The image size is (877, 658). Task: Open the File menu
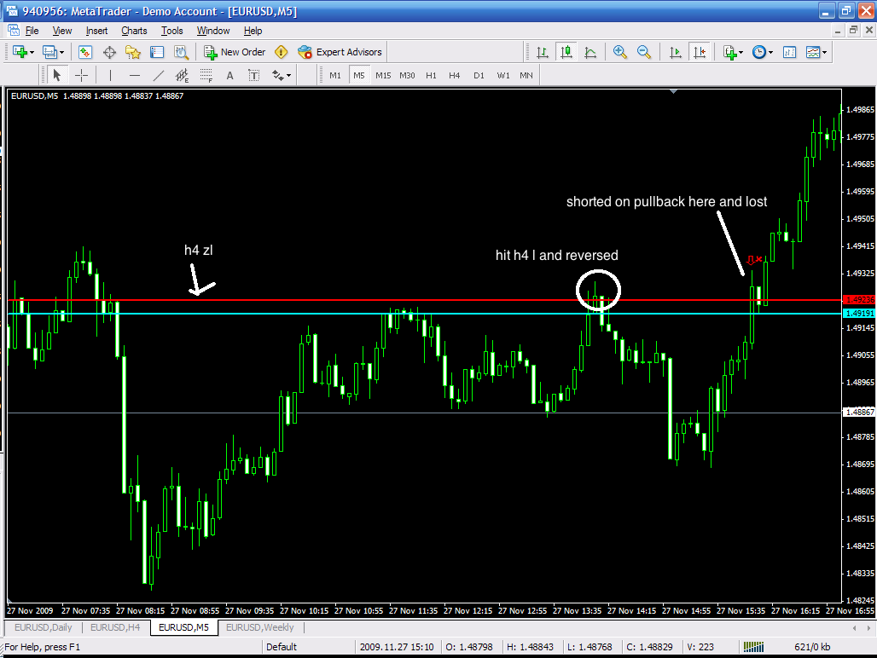(x=32, y=31)
